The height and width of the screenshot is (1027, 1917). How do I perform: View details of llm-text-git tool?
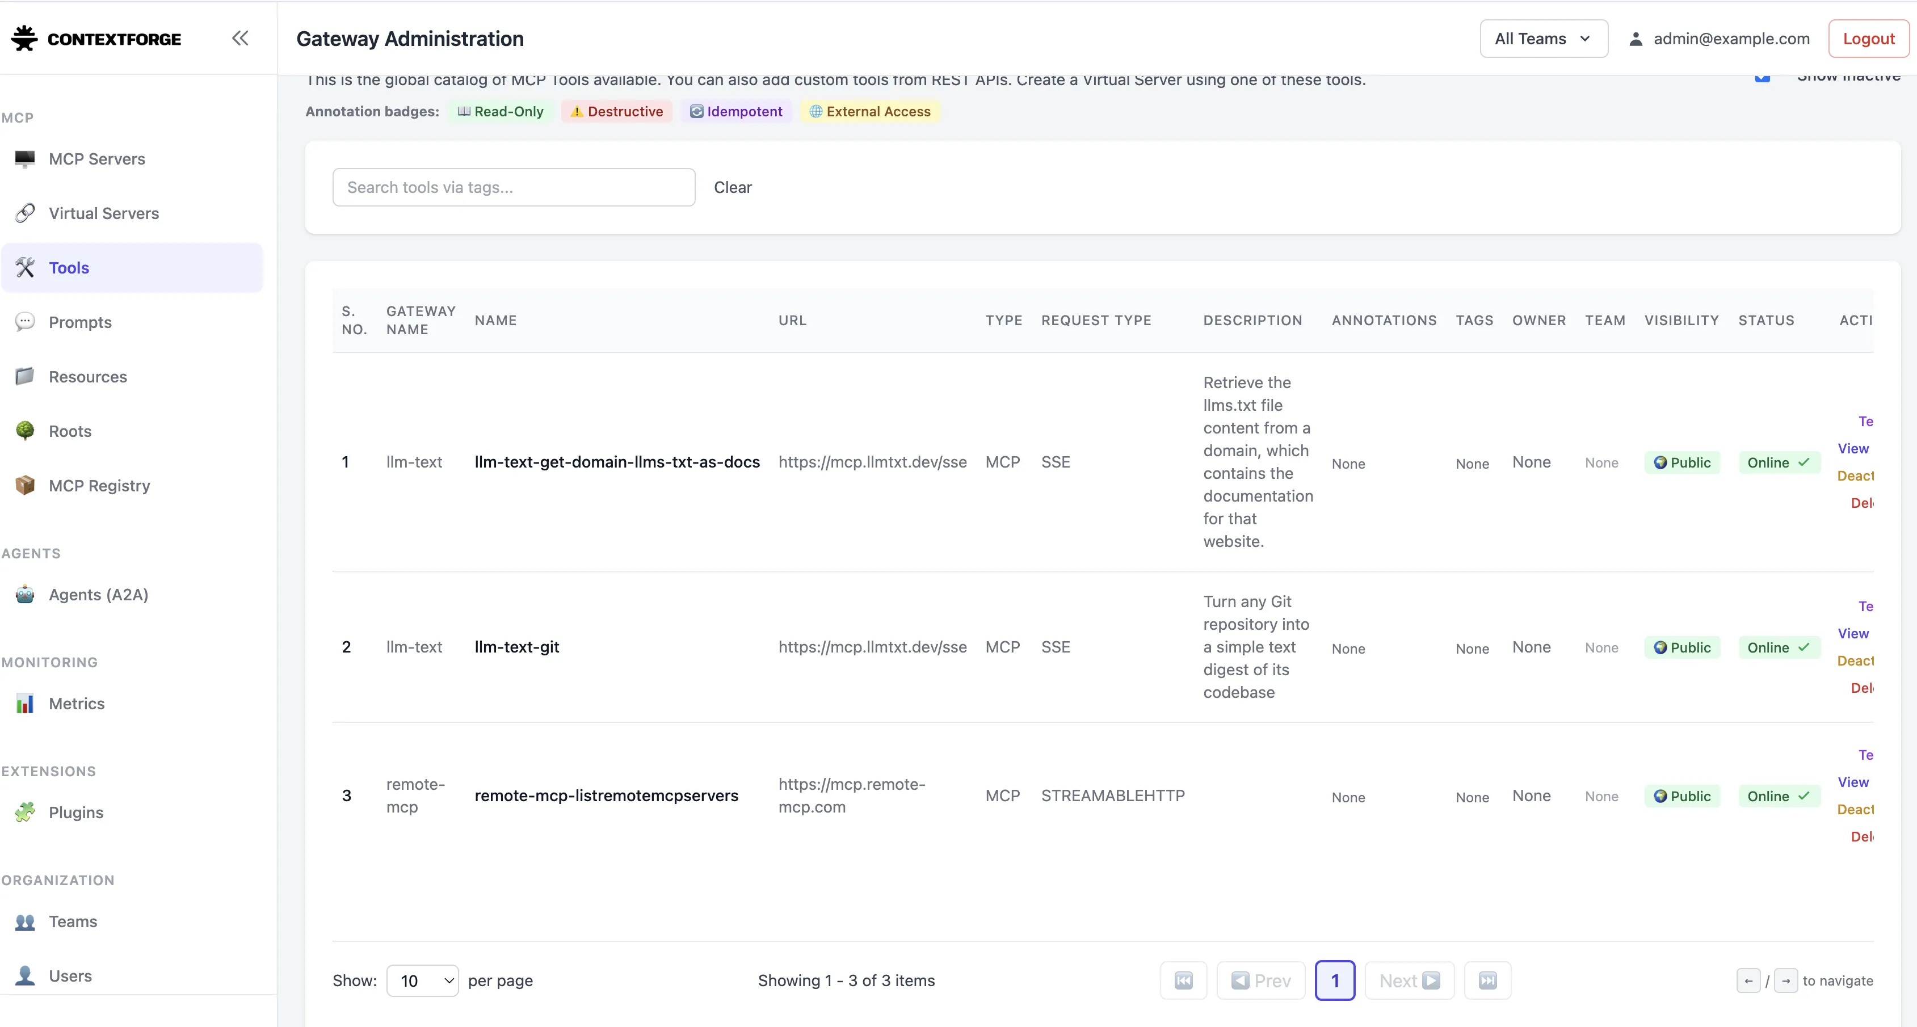point(1852,633)
